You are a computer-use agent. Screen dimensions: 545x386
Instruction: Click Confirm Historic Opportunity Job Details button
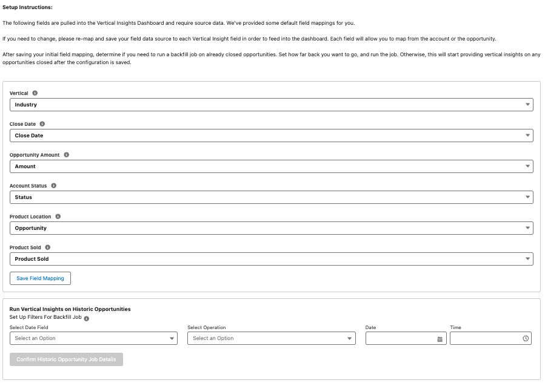coord(67,359)
